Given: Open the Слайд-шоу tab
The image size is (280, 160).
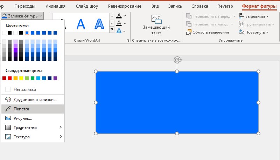Looking at the screenshot, I should pos(87,6).
